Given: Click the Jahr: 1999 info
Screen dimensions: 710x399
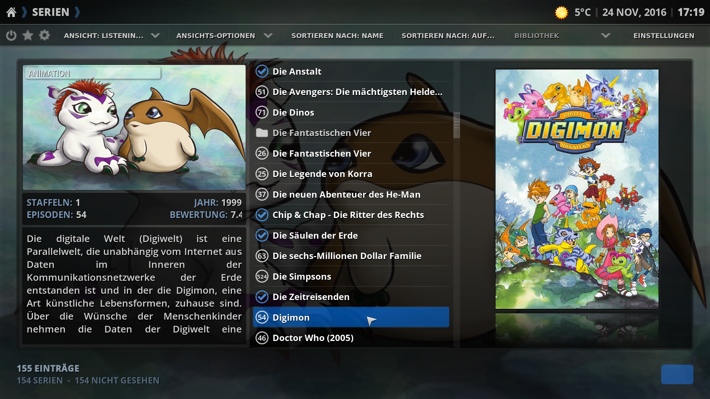Looking at the screenshot, I should point(218,202).
